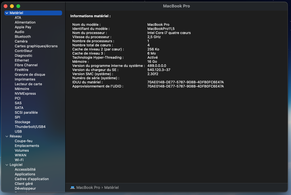Select Apple Pay in the sidebar

point(23,27)
